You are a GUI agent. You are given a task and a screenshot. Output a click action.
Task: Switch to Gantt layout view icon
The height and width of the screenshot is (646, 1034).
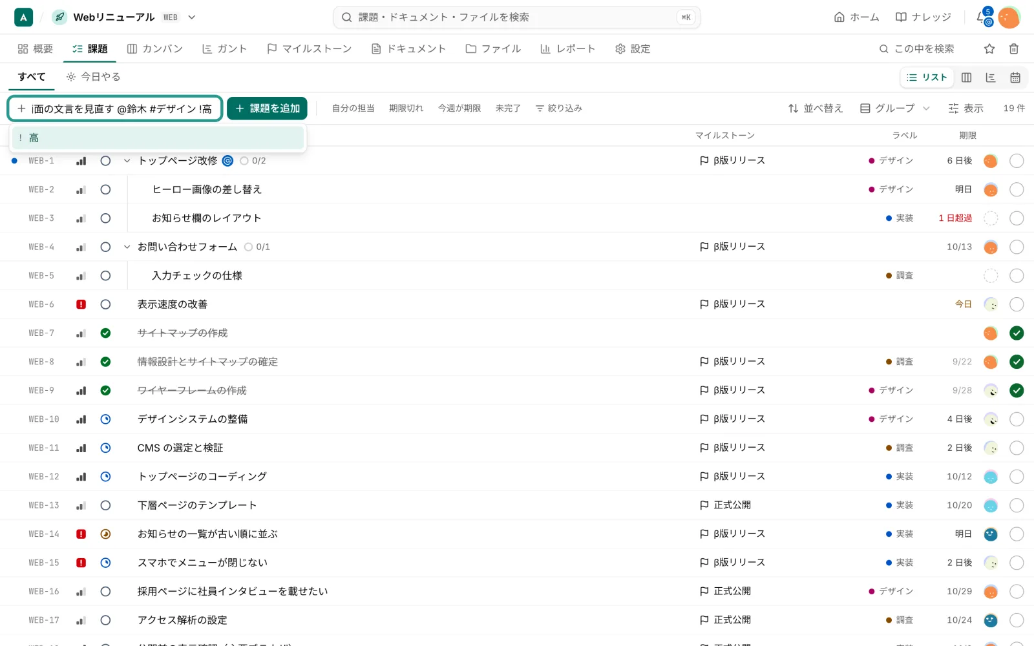point(991,78)
